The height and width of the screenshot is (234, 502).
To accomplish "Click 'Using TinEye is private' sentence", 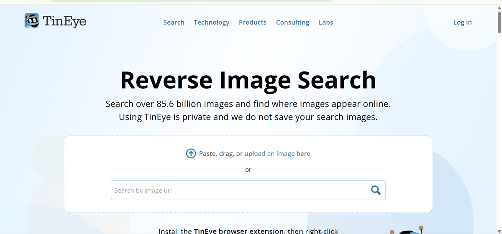I will 248,117.
